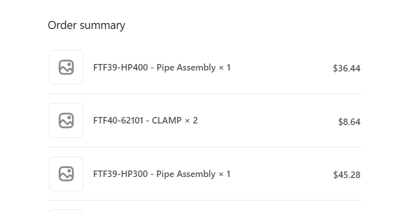Screen dimensions: 408x213
Task: Click the dollar sign of the $8.64 price
Action: pos(340,121)
